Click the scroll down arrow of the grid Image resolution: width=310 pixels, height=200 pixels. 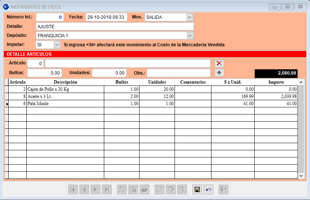(x=301, y=176)
